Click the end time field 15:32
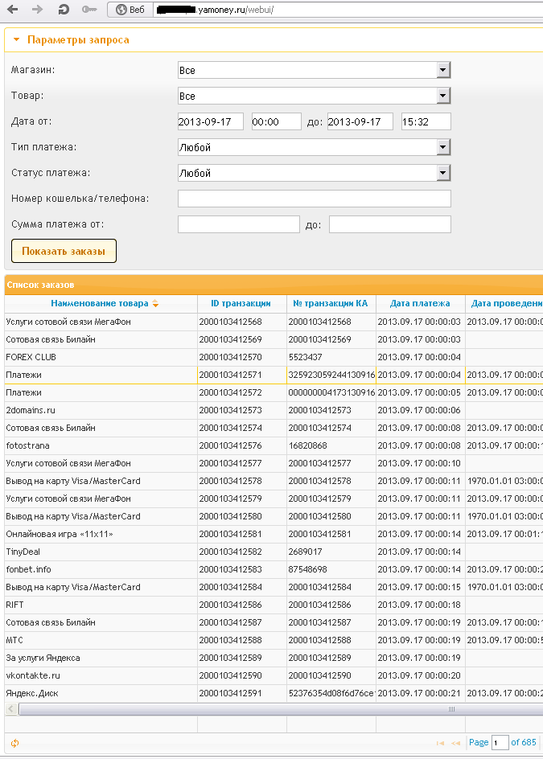Viewport: 543px width, 759px height. 426,121
